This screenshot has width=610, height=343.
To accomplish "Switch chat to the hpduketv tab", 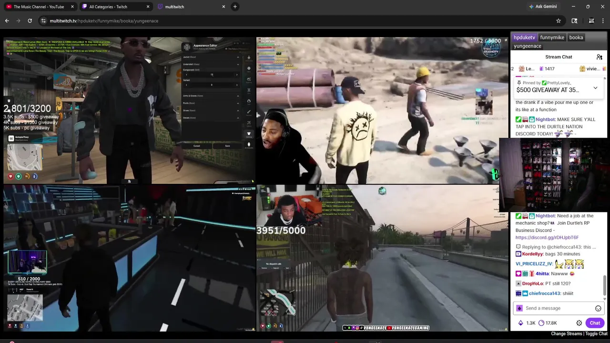I will 524,37.
